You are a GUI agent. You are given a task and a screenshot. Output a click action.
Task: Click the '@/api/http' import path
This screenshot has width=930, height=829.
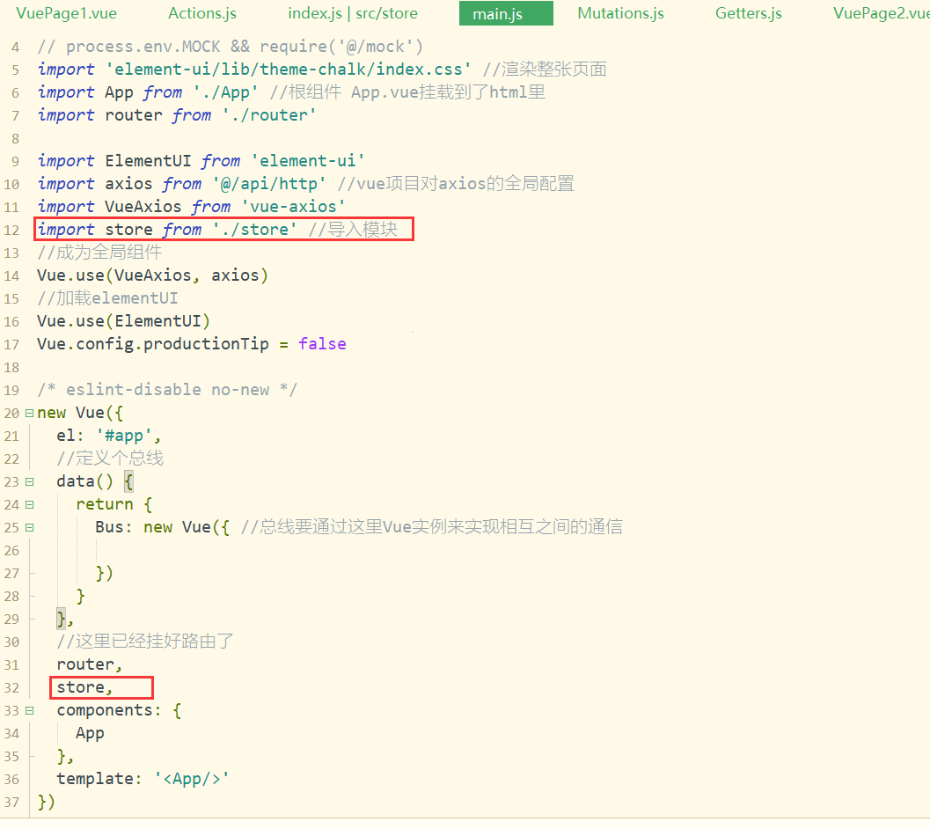coord(269,184)
